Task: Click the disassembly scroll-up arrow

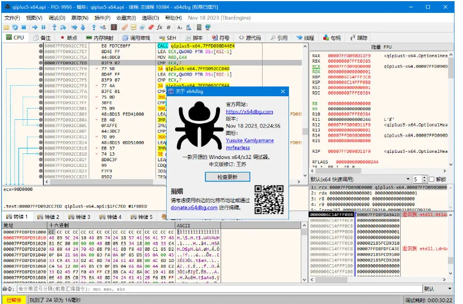Action: (x=305, y=46)
